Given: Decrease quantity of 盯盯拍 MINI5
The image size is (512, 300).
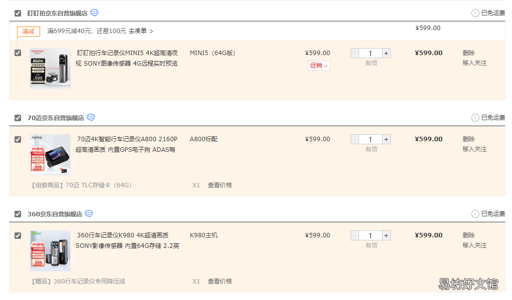Looking at the screenshot, I should pyautogui.click(x=355, y=53).
